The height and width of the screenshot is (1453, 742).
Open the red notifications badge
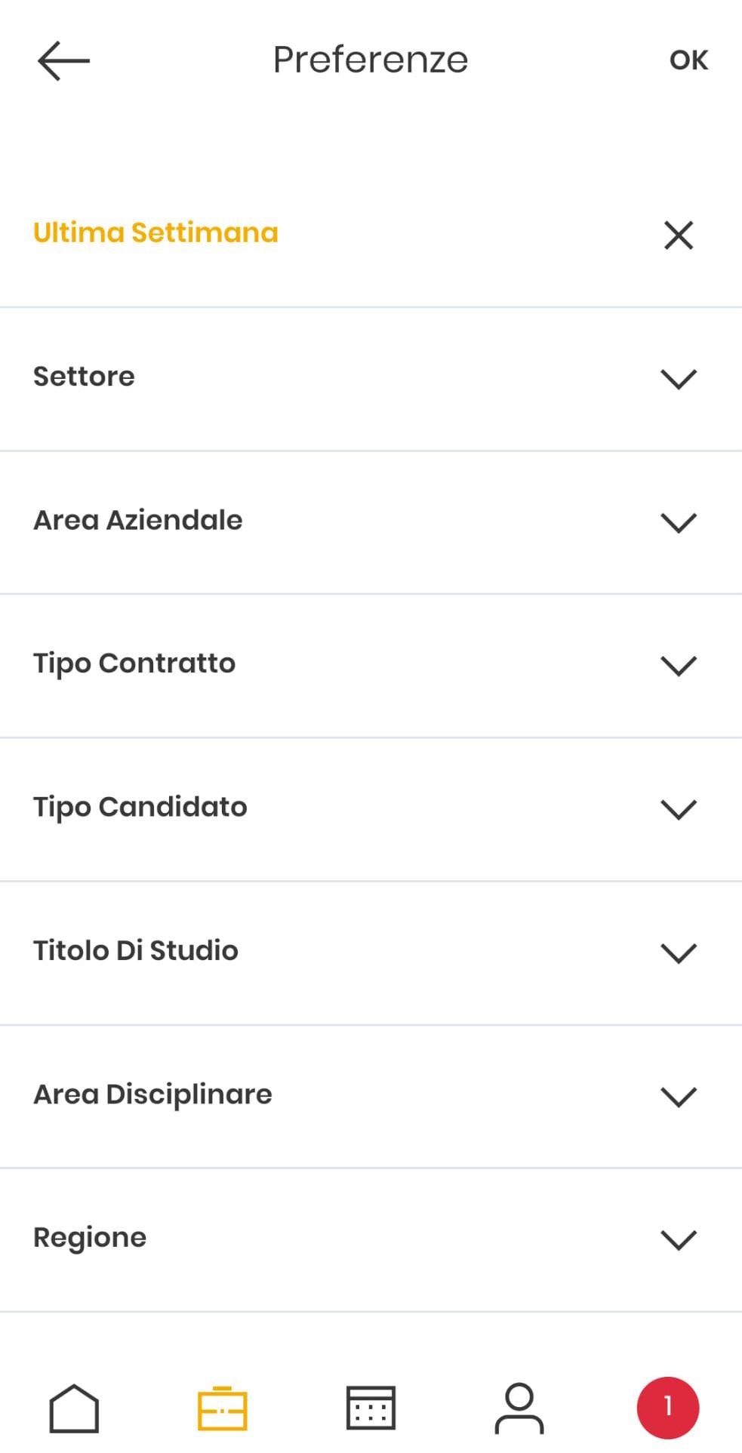[x=667, y=1408]
